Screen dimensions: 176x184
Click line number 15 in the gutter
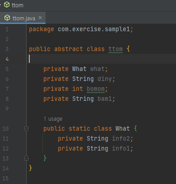click(x=5, y=179)
